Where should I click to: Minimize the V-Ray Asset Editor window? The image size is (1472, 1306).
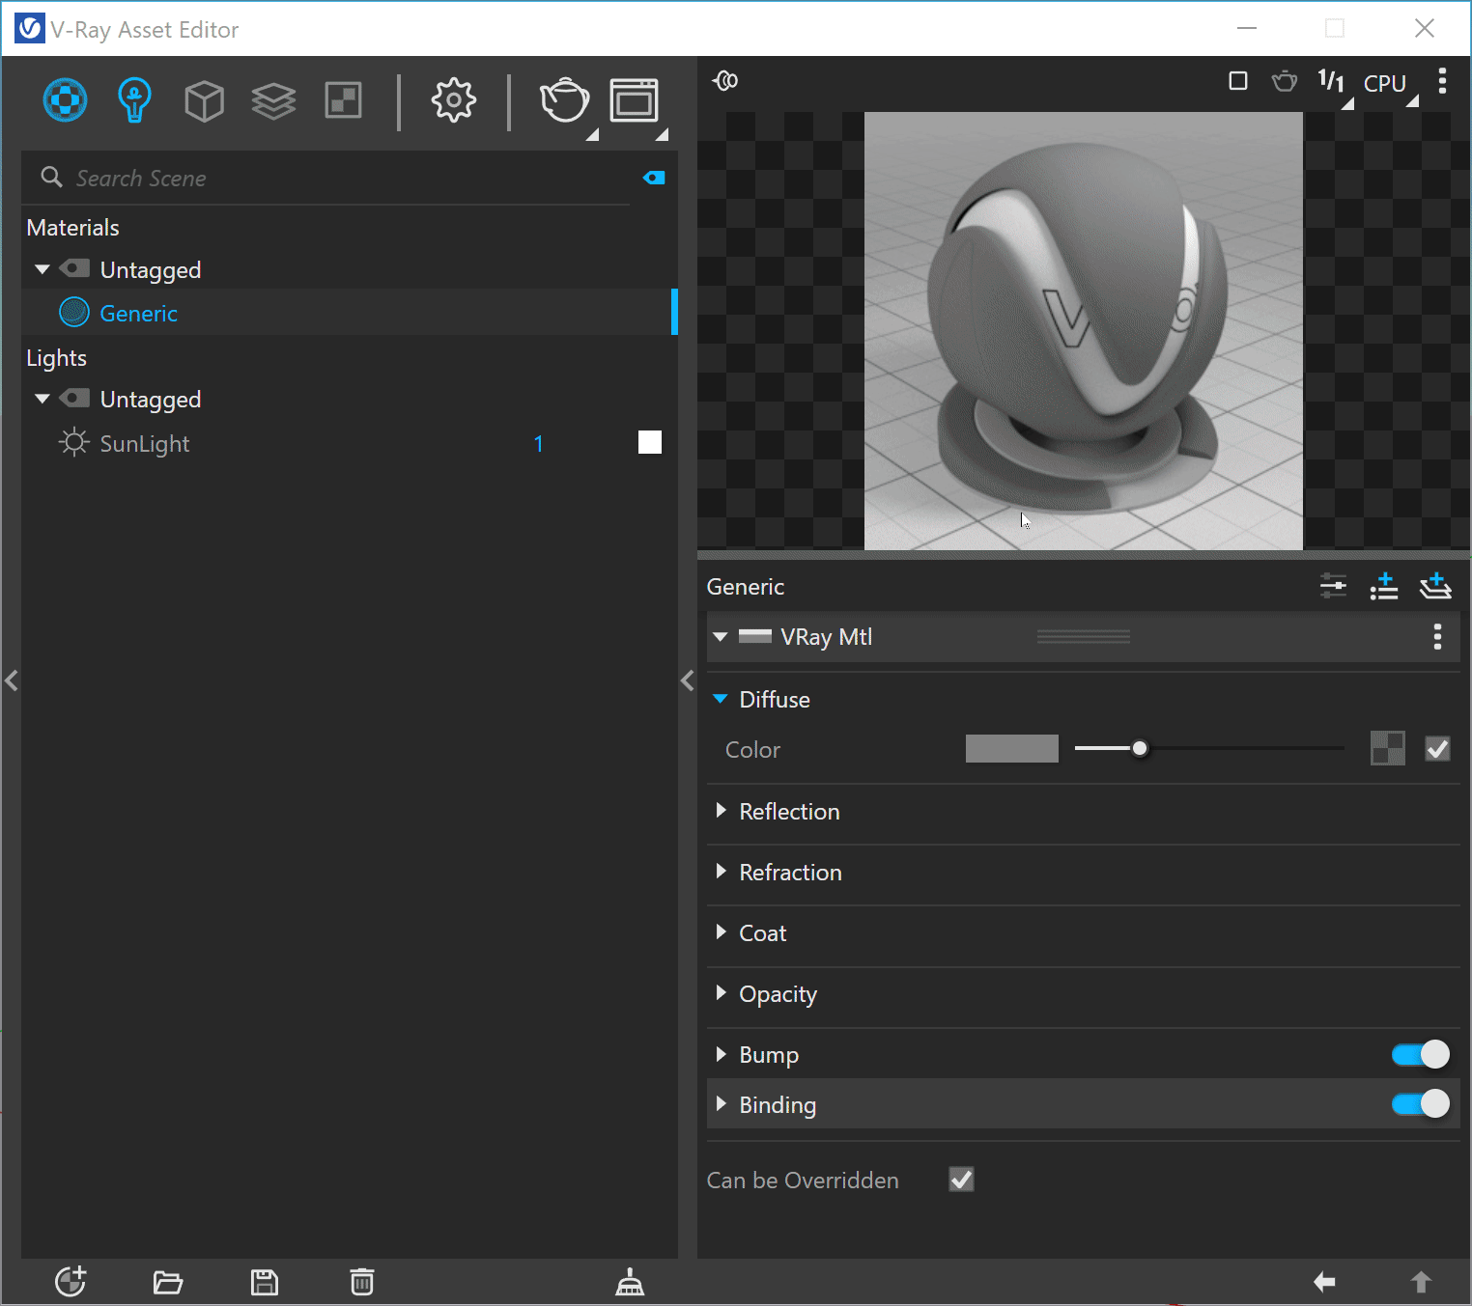coord(1247,28)
